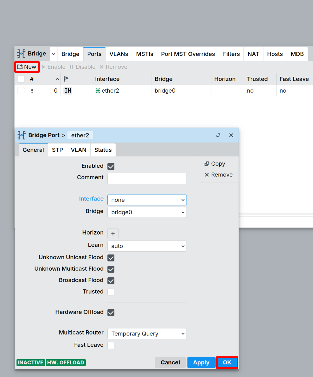Screen dimensions: 313x377
Task: Open the NAT tab
Action: point(253,54)
